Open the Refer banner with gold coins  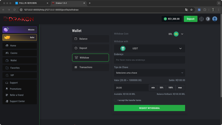(20, 37)
